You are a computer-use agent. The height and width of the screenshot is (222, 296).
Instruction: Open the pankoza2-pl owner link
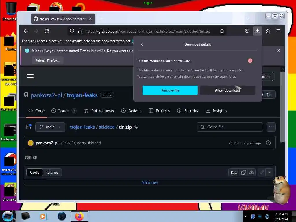[46, 95]
